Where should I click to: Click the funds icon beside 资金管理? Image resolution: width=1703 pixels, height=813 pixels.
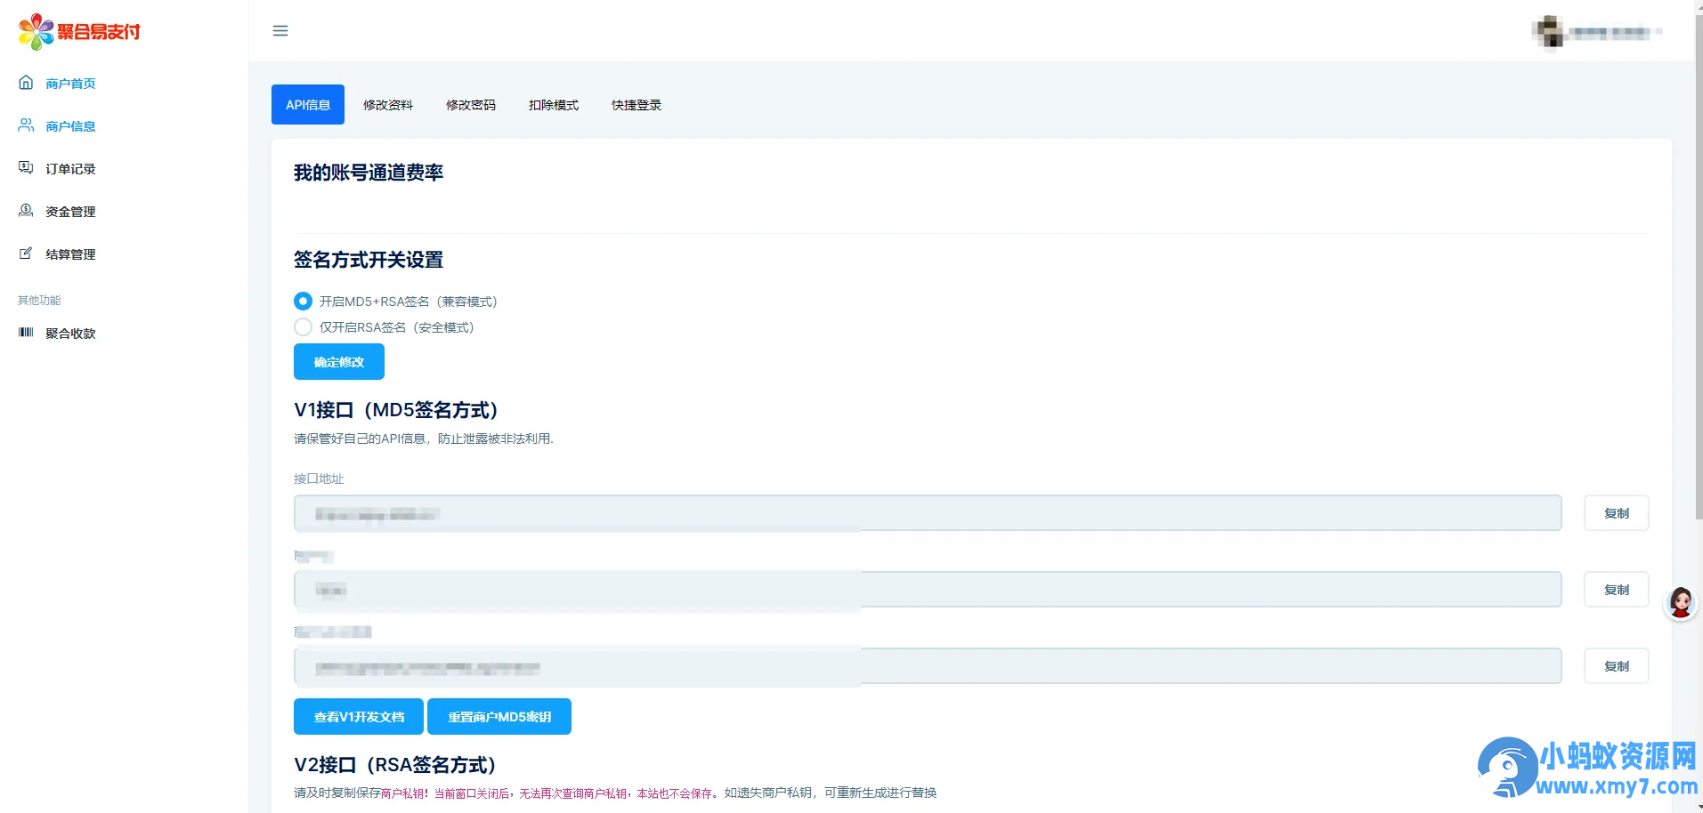click(x=26, y=211)
